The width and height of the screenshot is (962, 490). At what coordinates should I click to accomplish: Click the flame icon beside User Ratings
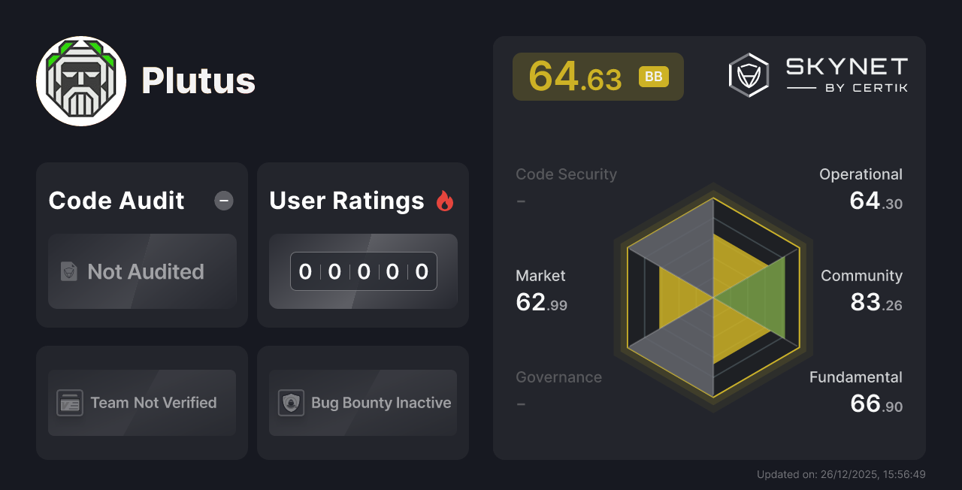tap(445, 200)
